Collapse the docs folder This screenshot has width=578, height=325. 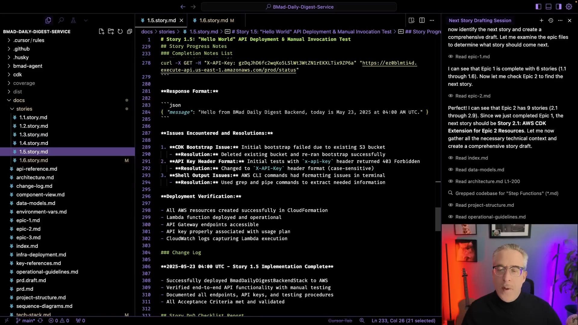19,100
